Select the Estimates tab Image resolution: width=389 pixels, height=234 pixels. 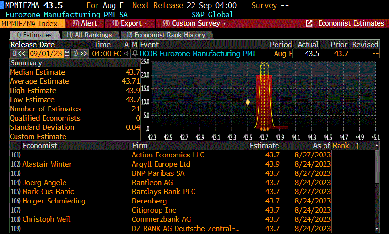pyautogui.click(x=34, y=35)
